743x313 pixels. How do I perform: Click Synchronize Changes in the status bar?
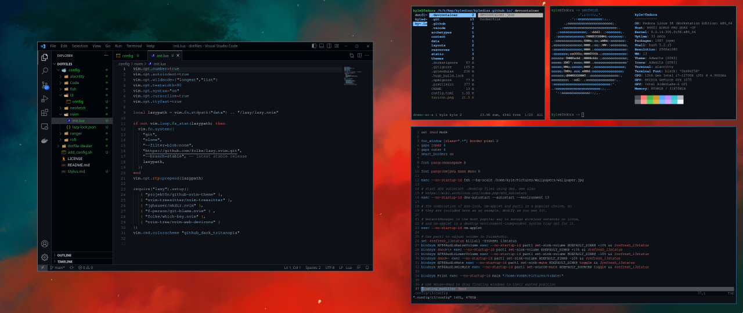coord(71,267)
